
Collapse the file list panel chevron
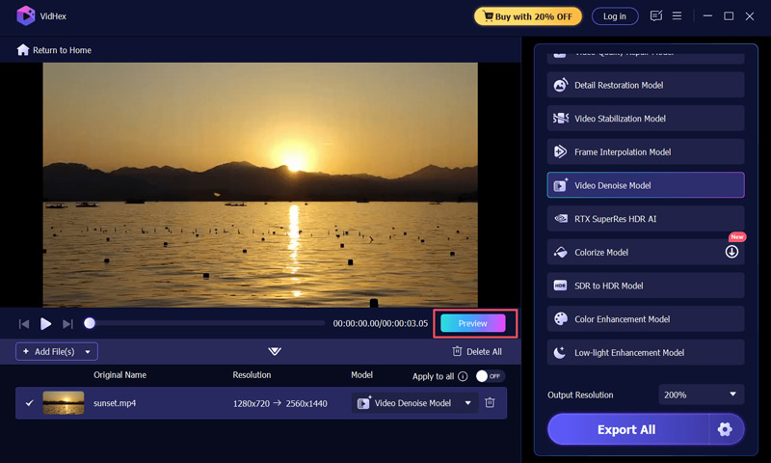[275, 352]
